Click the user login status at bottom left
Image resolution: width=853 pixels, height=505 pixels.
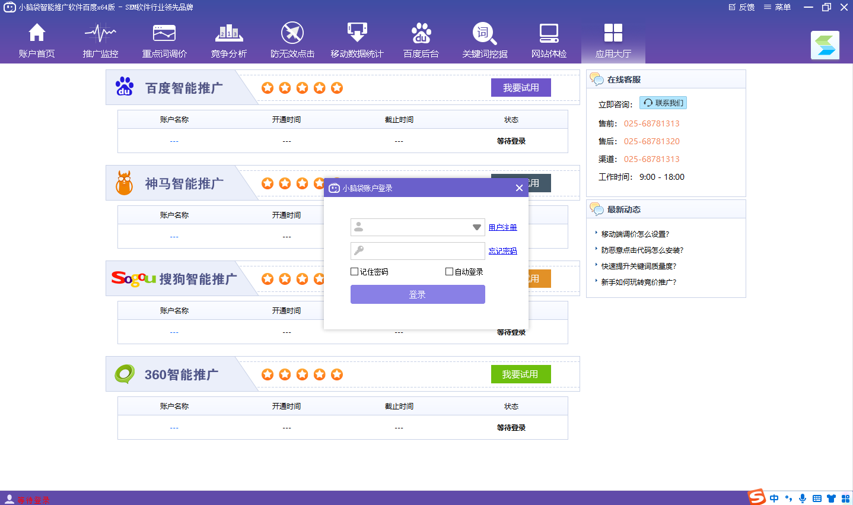(x=27, y=500)
